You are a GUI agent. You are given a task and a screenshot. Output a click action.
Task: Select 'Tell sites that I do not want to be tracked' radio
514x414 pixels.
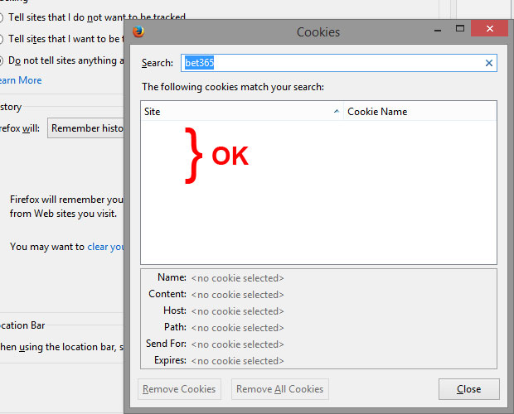pos(1,17)
